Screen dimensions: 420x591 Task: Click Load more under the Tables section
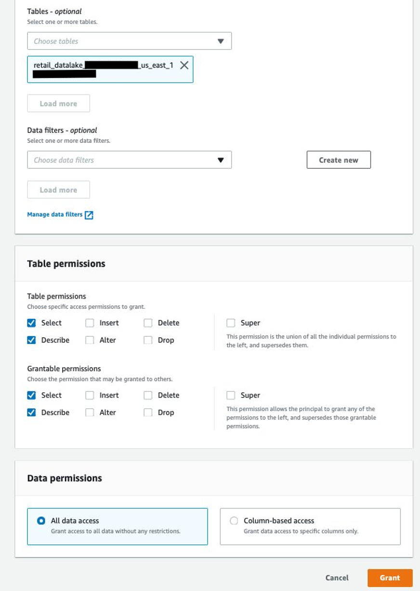(x=58, y=103)
